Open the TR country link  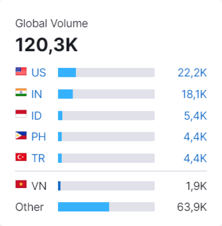pyautogui.click(x=38, y=158)
